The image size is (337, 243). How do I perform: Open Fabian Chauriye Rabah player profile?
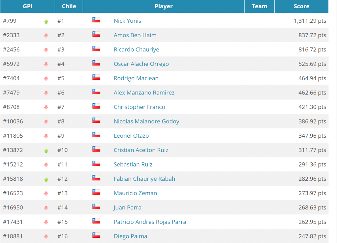[x=144, y=179]
